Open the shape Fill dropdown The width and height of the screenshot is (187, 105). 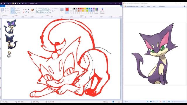click(x=54, y=11)
